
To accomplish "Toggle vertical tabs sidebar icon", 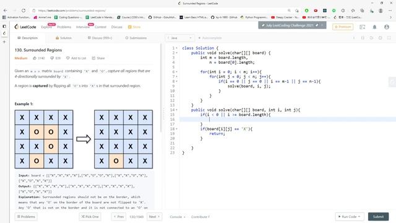I will [x=4, y=26].
